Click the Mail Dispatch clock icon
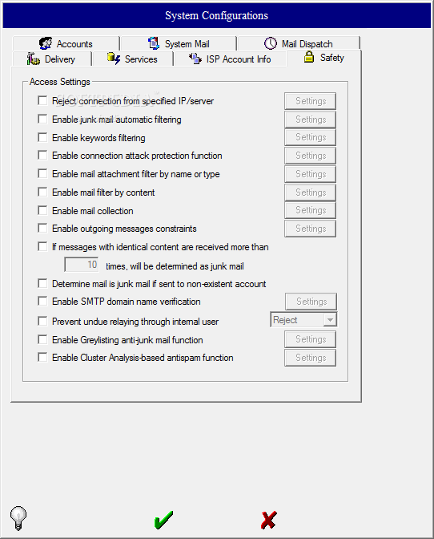 [x=271, y=43]
